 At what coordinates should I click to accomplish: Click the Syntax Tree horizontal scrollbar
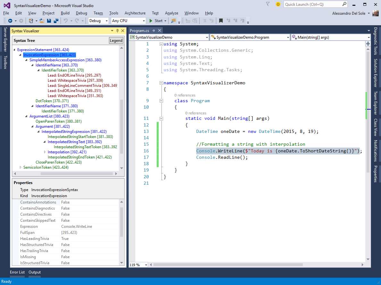click(x=77, y=174)
